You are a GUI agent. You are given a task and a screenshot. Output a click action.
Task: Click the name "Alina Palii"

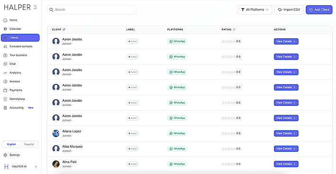[69, 162]
